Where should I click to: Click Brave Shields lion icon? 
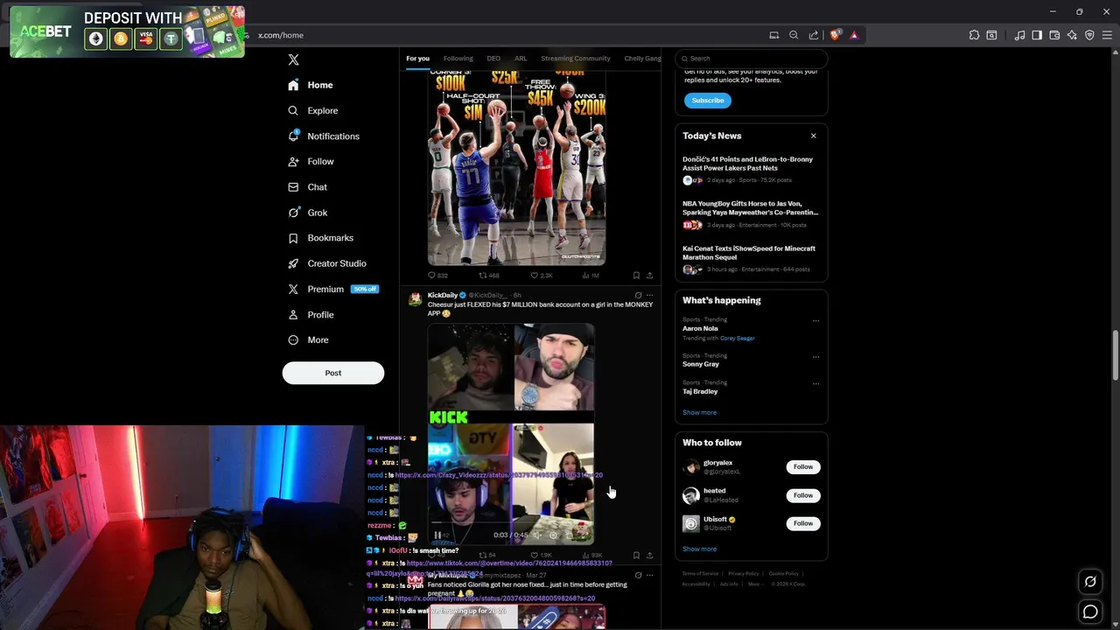(835, 35)
